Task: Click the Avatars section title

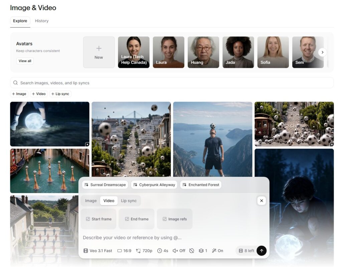Action: click(x=24, y=44)
